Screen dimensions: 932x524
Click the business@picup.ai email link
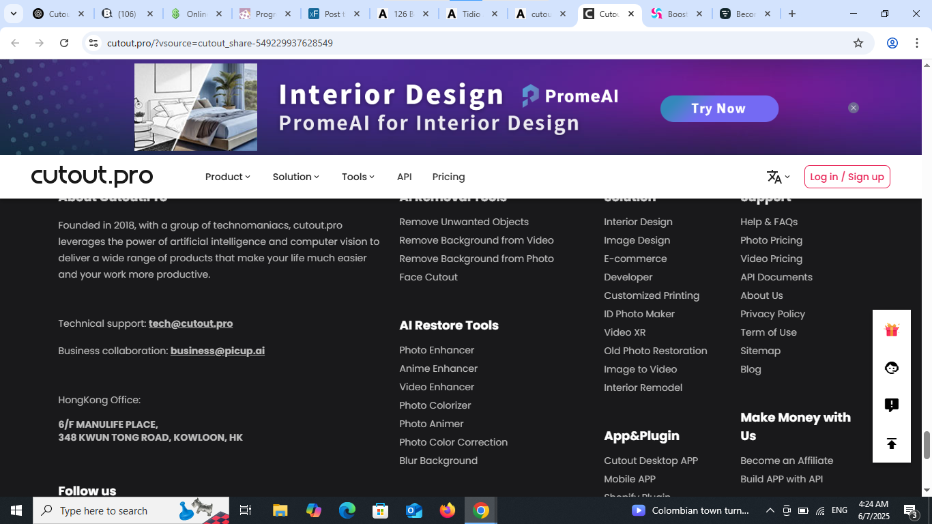(x=218, y=351)
